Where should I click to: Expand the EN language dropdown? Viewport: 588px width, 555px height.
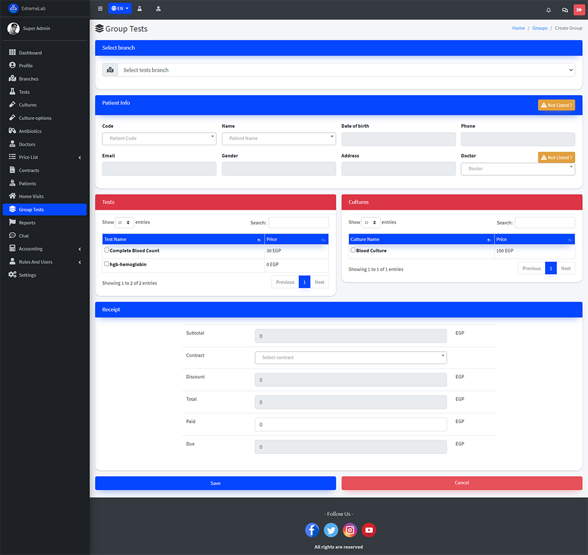(x=120, y=9)
